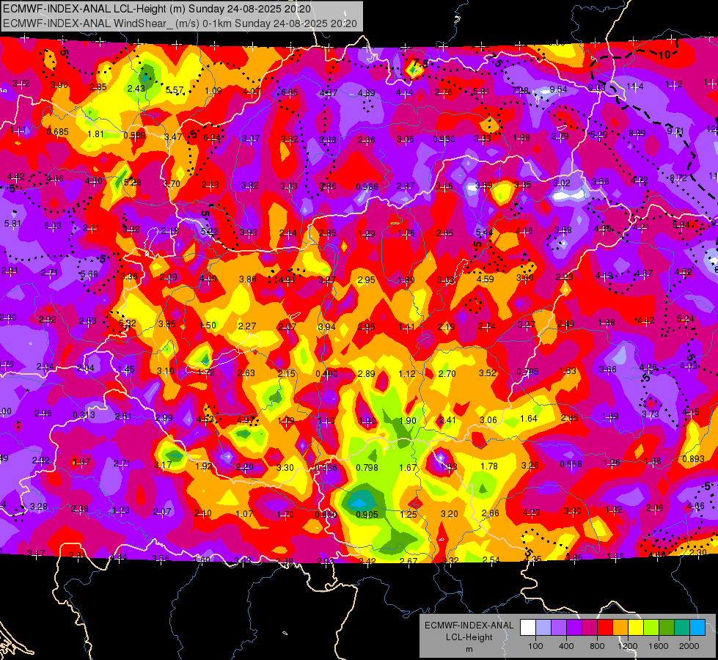This screenshot has width=718, height=660.
Task: Click the wind shear value "8.72"
Action: 678,178
